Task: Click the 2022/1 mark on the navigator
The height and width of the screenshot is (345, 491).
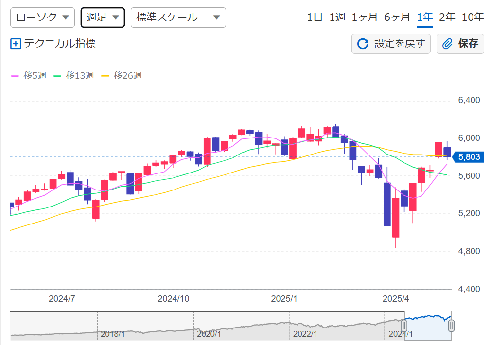Action: [x=305, y=334]
